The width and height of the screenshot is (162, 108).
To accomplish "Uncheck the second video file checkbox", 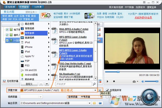I will click(7, 35).
